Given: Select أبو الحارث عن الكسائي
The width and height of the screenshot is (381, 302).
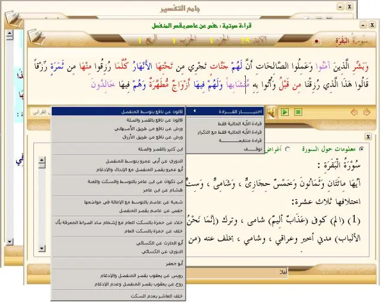Looking at the screenshot, I should (118, 243).
